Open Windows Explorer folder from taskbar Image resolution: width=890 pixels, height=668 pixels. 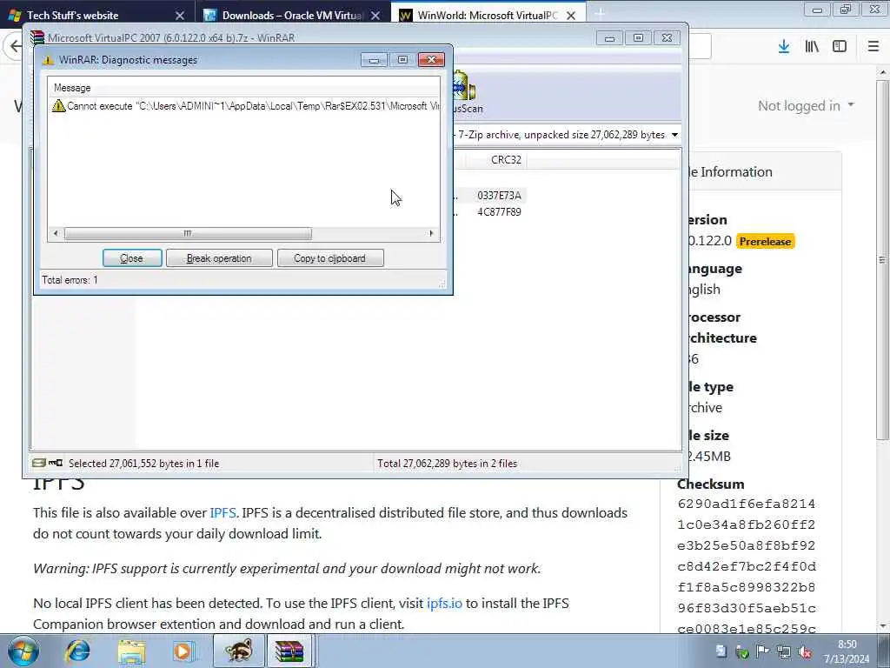tap(131, 651)
